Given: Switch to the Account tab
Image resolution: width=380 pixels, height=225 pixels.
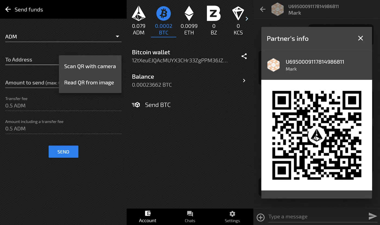Looking at the screenshot, I should pyautogui.click(x=148, y=217).
